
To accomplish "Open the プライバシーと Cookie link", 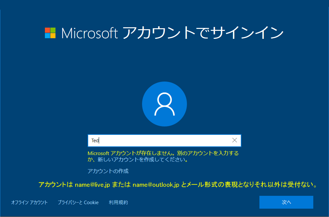I will click(x=78, y=202).
